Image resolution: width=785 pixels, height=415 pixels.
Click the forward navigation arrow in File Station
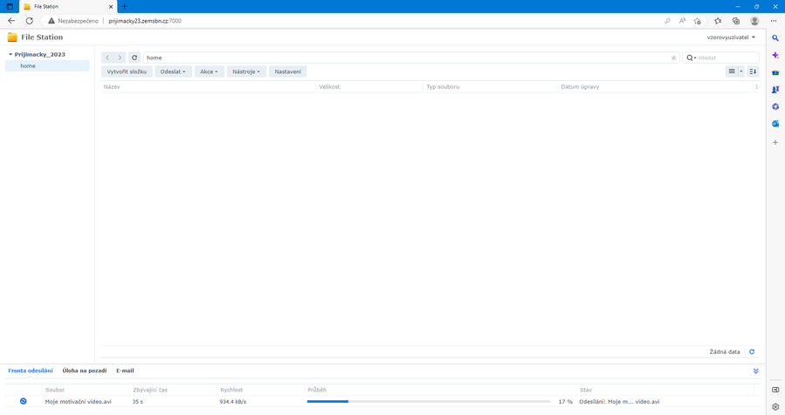[120, 58]
